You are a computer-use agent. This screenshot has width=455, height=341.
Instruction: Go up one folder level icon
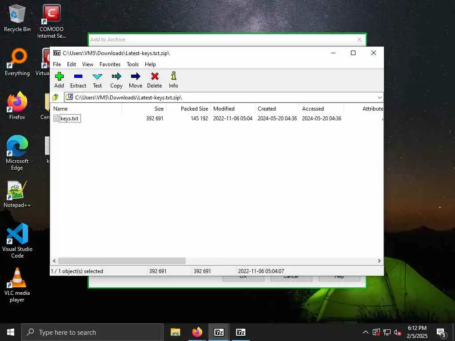tap(56, 97)
